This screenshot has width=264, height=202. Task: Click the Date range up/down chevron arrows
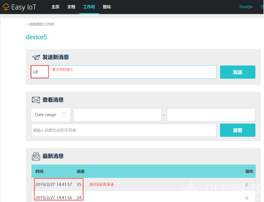click(64, 115)
